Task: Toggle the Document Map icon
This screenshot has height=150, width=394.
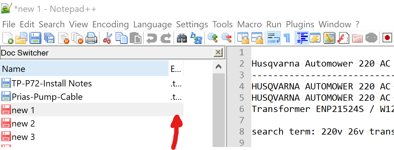Action: 329,38
